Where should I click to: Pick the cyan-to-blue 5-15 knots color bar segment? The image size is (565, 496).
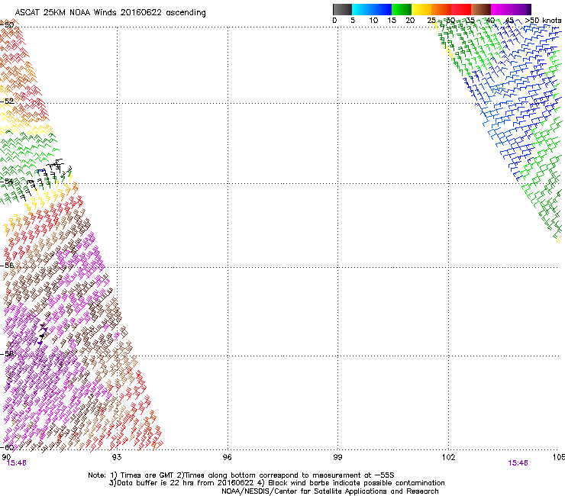(x=372, y=9)
